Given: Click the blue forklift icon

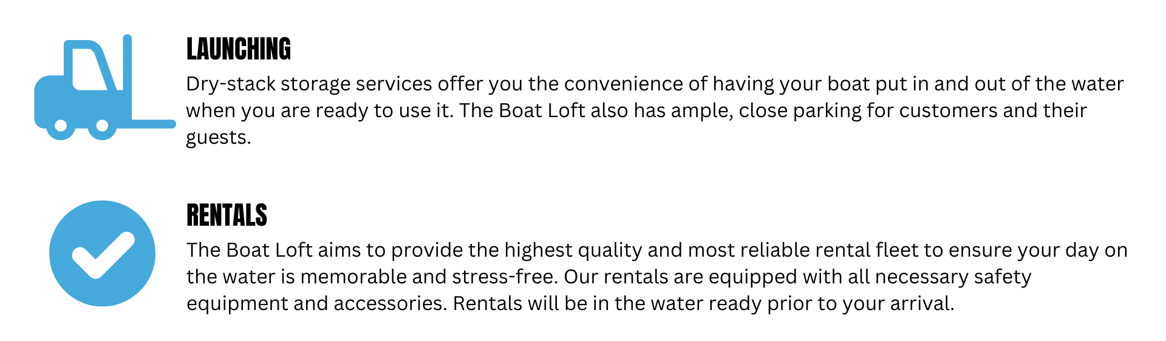Looking at the screenshot, I should coord(104,87).
